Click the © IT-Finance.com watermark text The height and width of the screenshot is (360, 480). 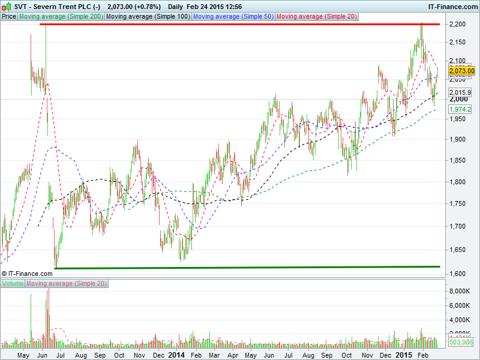click(27, 274)
